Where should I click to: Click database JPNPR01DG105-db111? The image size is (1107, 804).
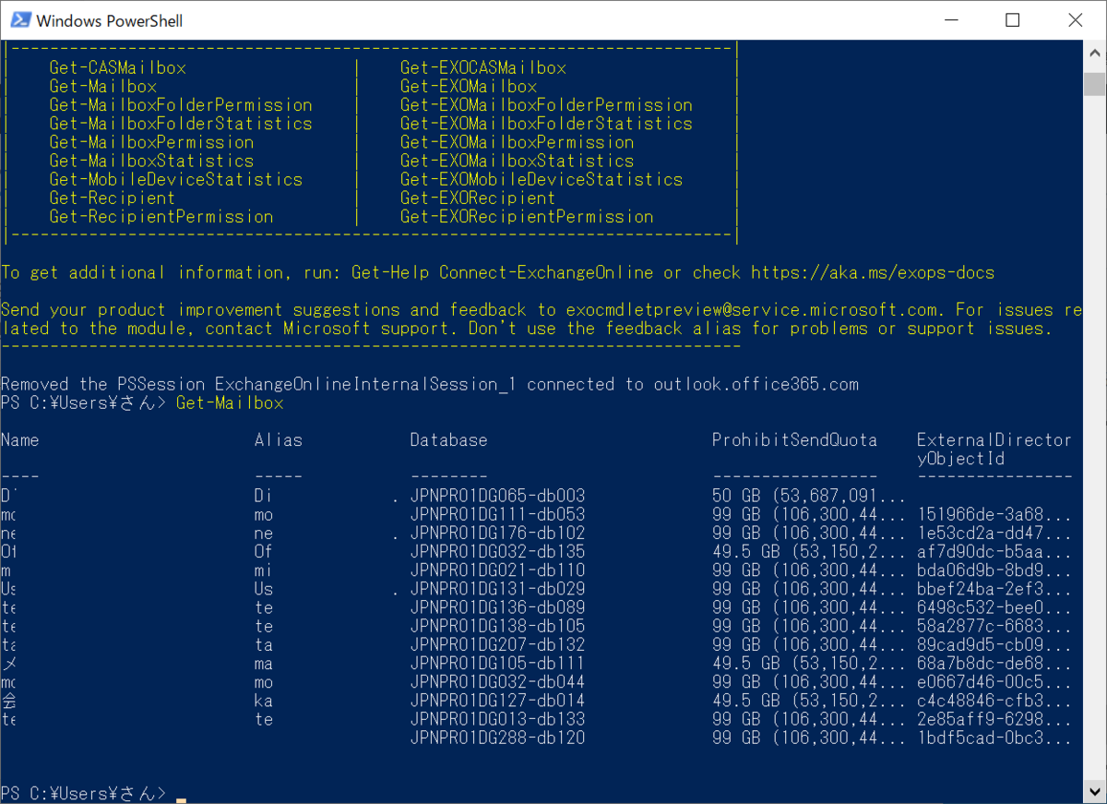(498, 664)
